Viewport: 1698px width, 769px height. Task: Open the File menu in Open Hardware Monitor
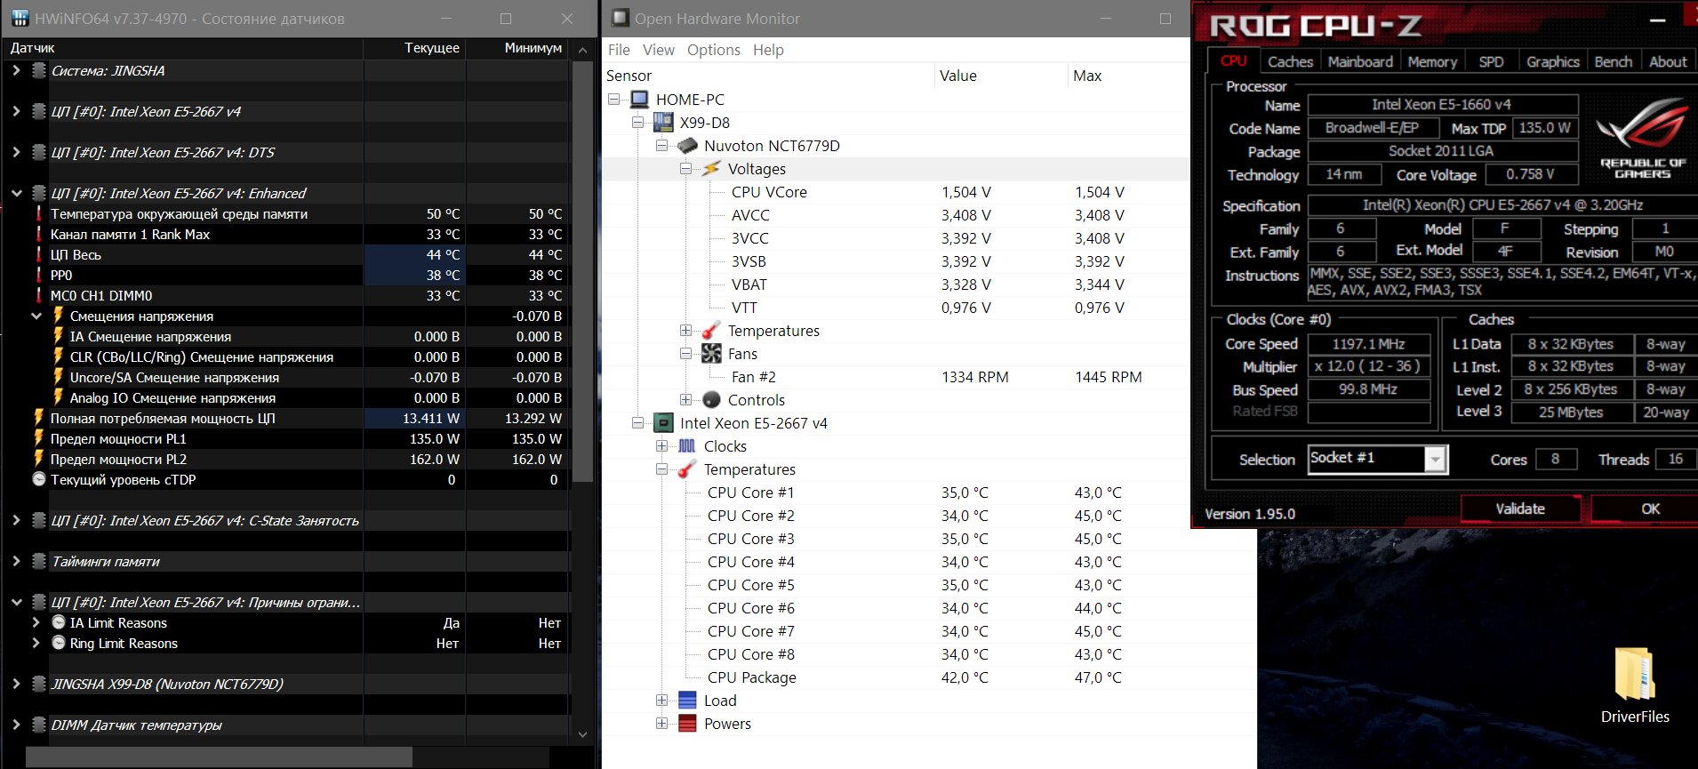click(x=619, y=50)
